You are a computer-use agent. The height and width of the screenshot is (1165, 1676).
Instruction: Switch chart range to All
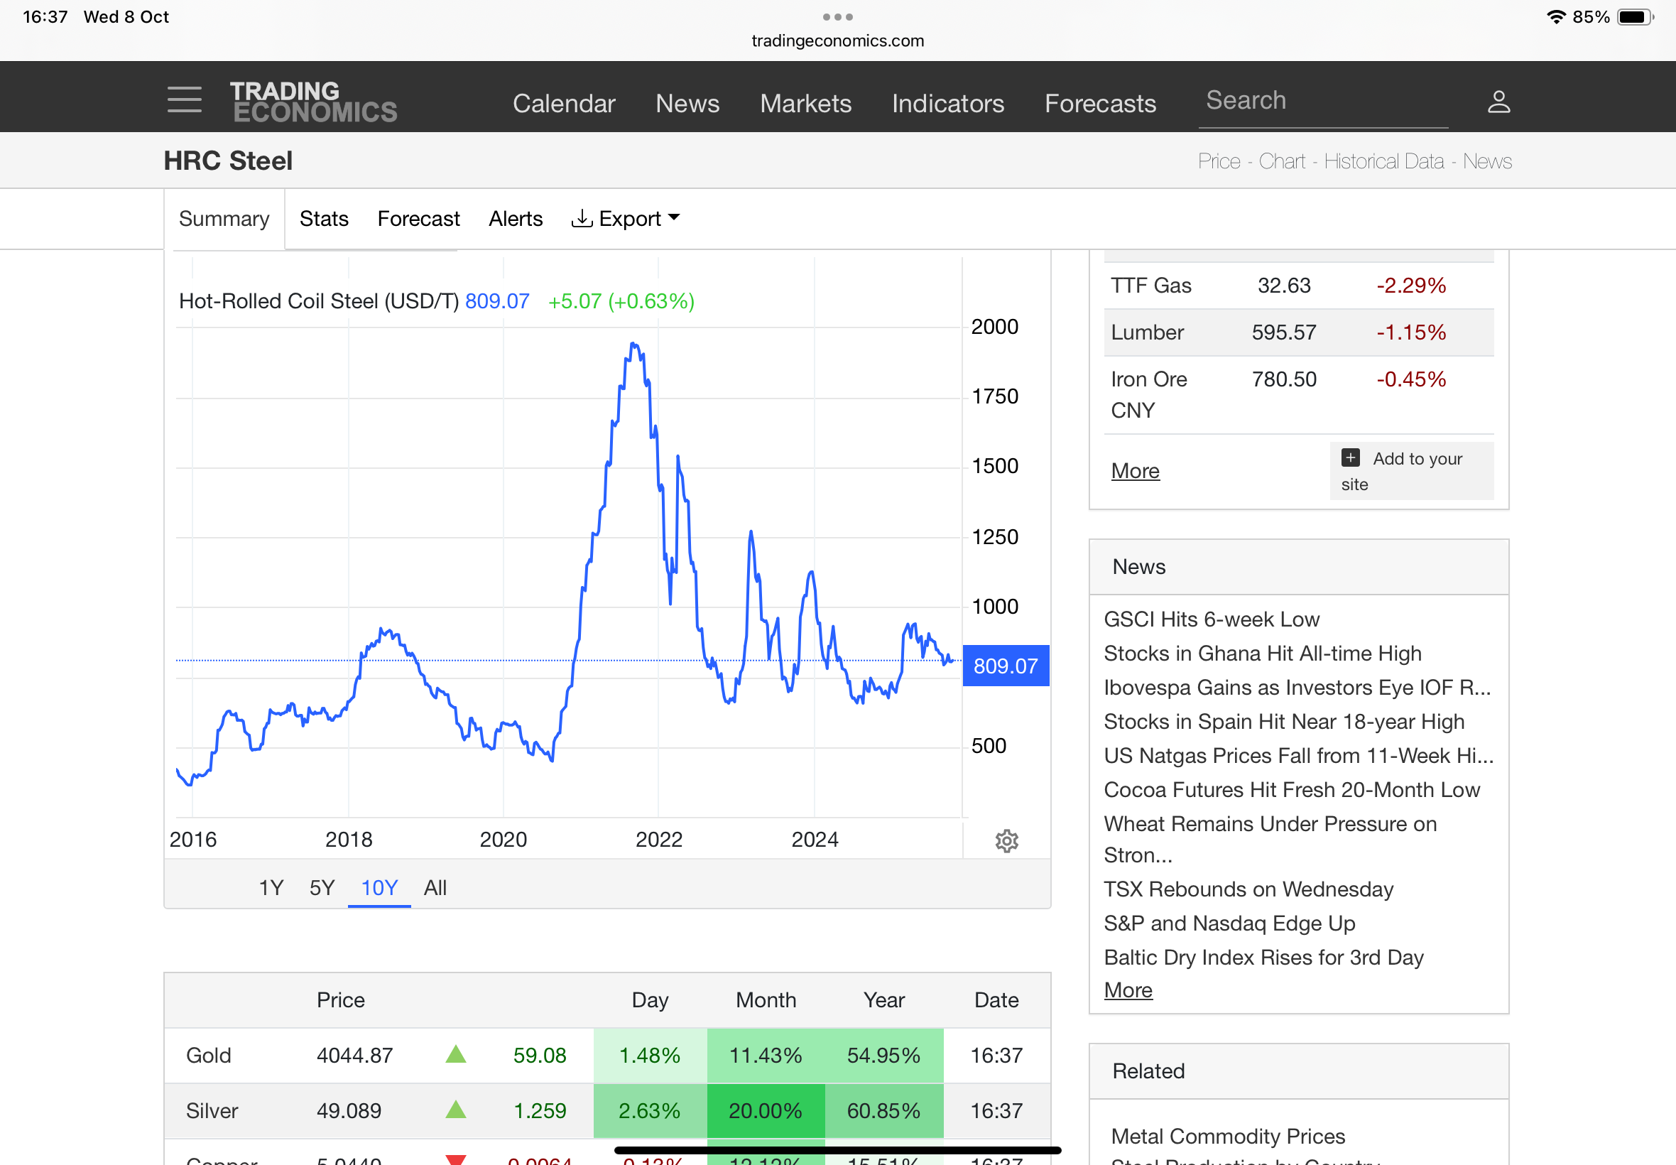click(435, 888)
